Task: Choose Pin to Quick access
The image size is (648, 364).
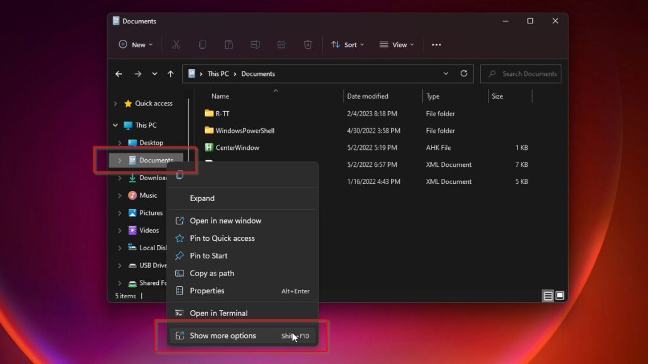Action: coord(222,238)
